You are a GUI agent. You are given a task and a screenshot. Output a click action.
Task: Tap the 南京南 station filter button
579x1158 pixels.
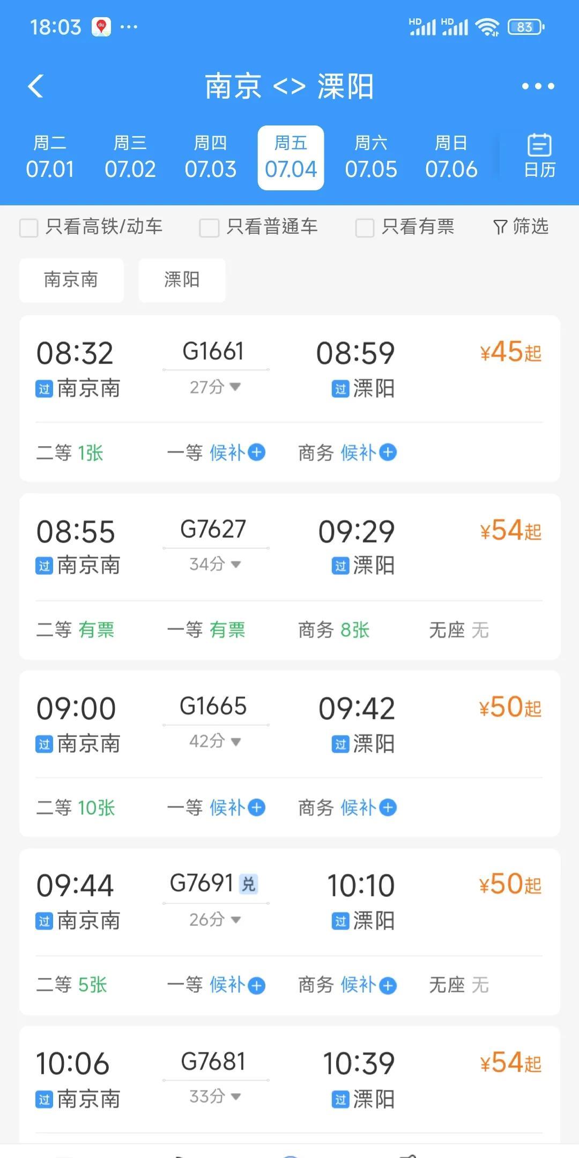(71, 280)
